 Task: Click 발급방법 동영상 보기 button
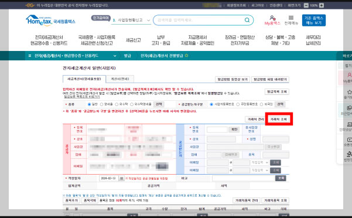[x=233, y=80]
